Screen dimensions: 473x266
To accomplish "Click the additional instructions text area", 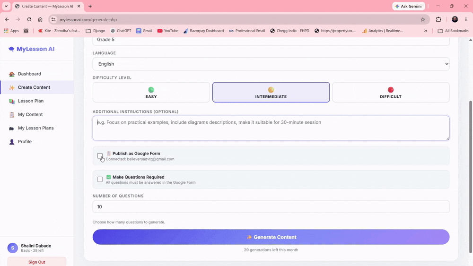I will [271, 128].
